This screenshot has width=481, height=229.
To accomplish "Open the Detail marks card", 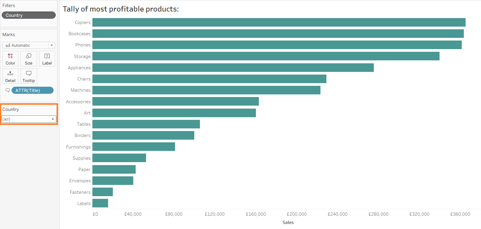I will point(10,76).
